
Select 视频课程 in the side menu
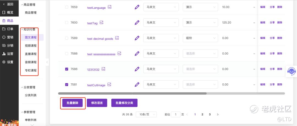coord(31,46)
